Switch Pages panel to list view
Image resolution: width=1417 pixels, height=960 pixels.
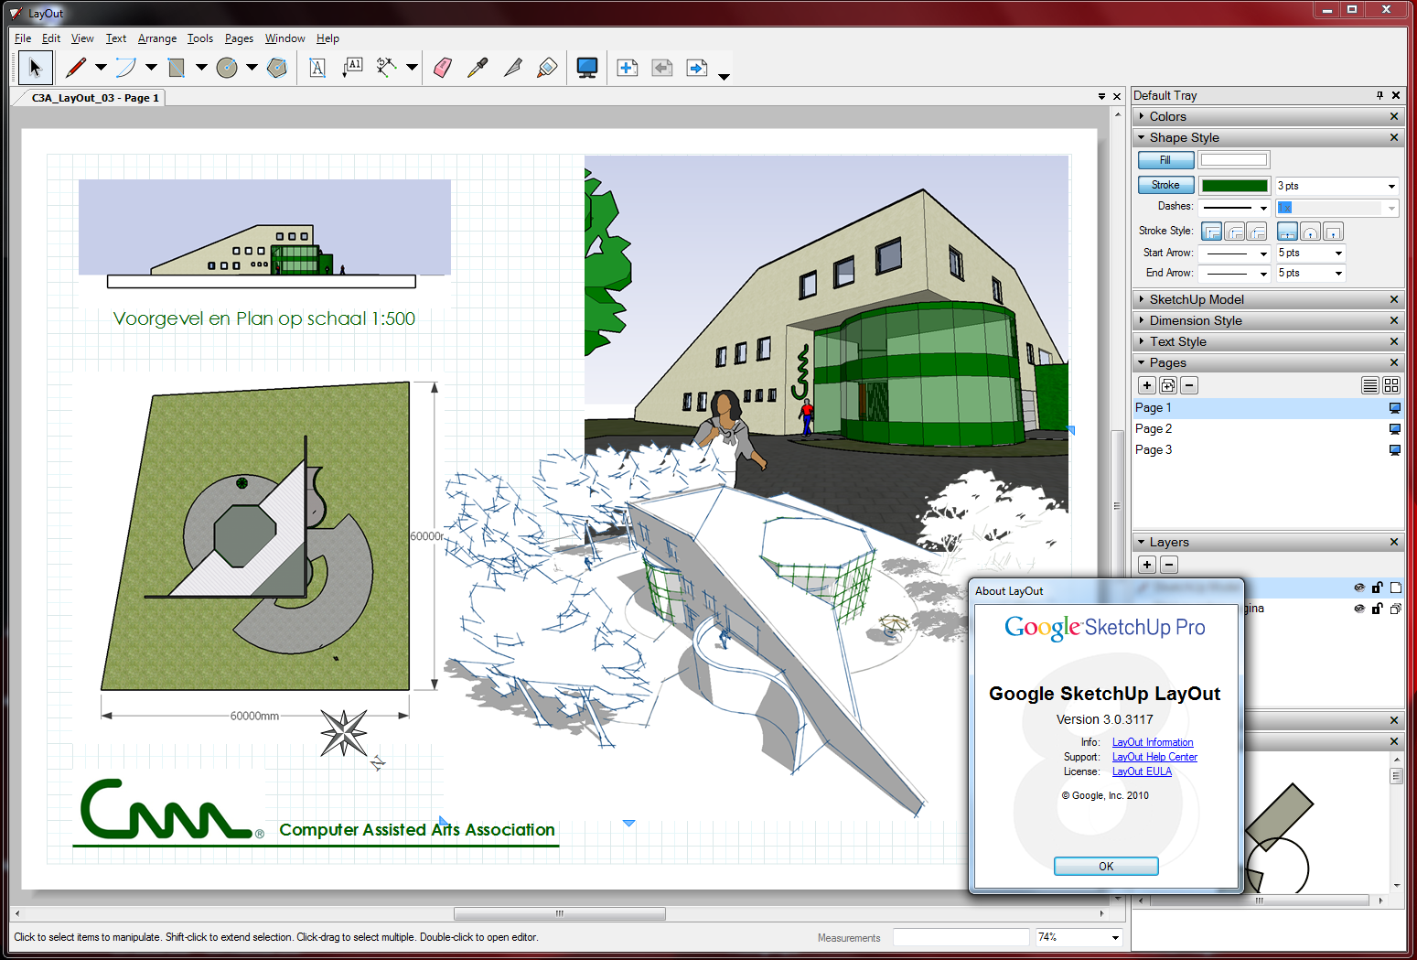tap(1370, 385)
